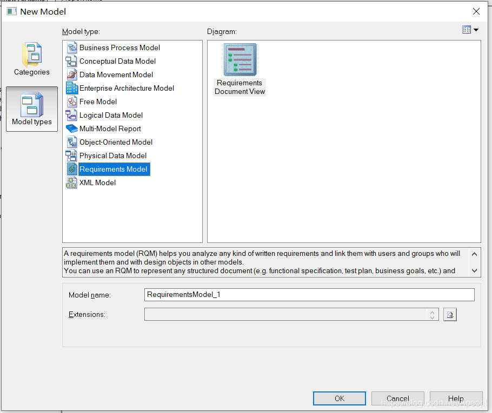The width and height of the screenshot is (492, 413).
Task: Open Help for New Model
Action: [456, 398]
